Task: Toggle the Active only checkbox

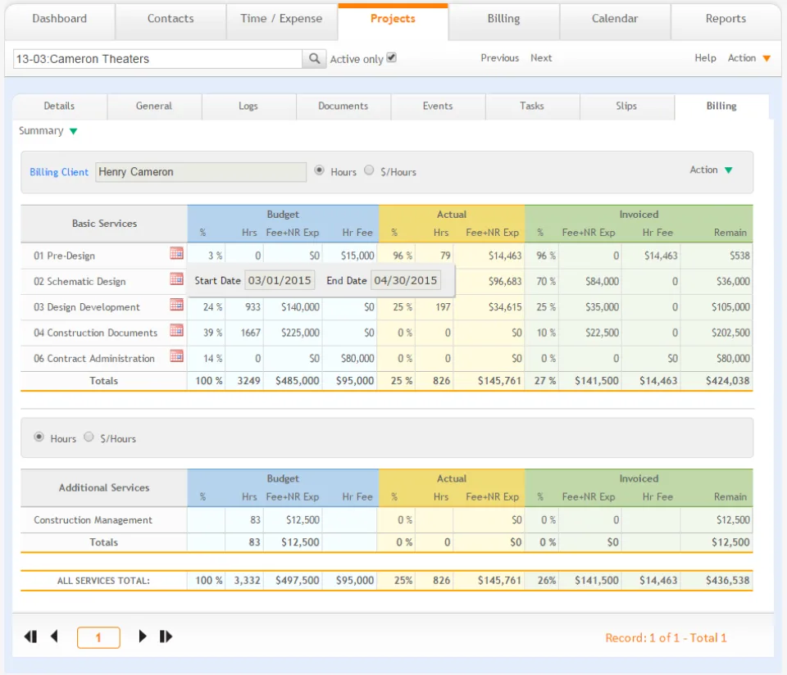Action: (392, 57)
